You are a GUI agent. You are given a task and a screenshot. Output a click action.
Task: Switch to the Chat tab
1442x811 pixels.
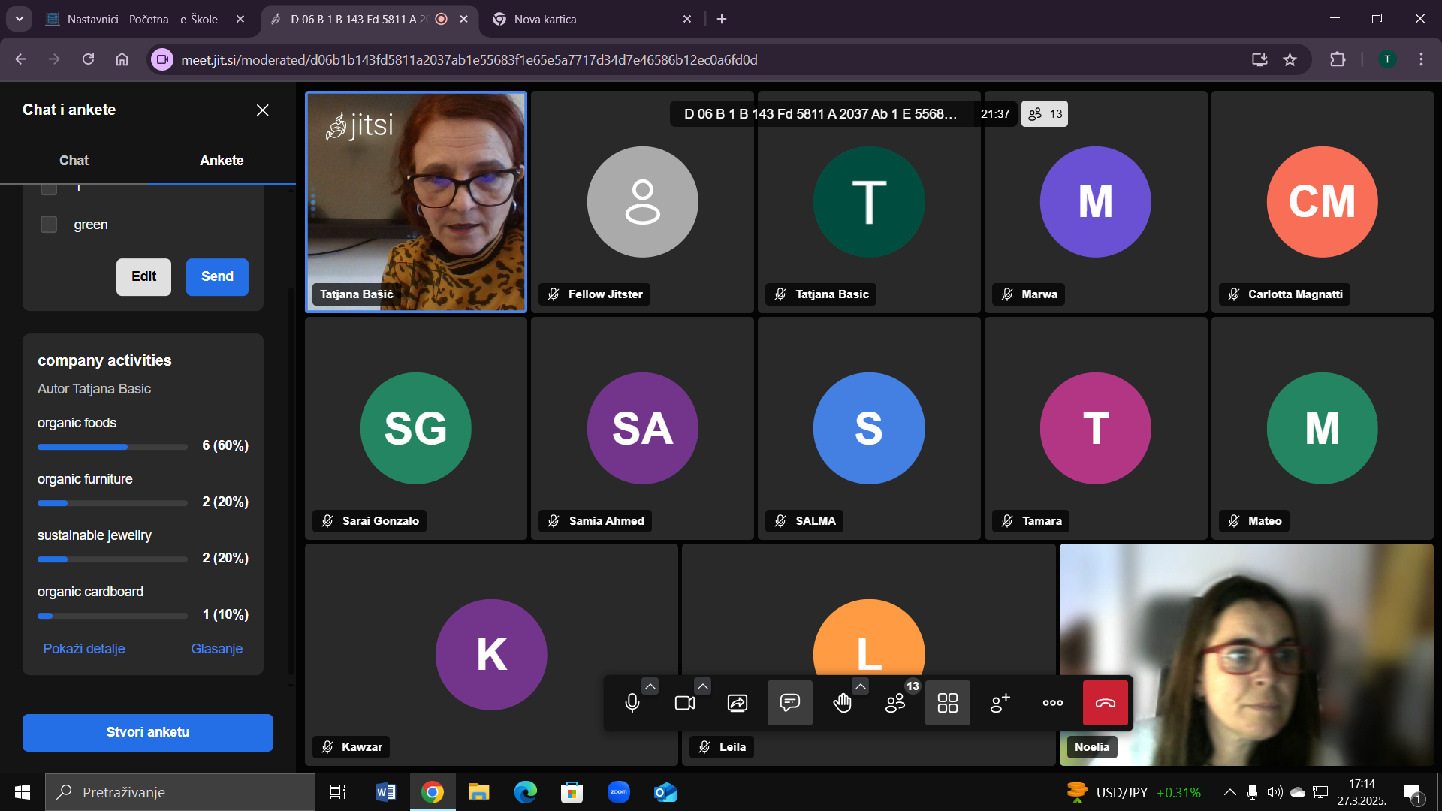coord(74,161)
